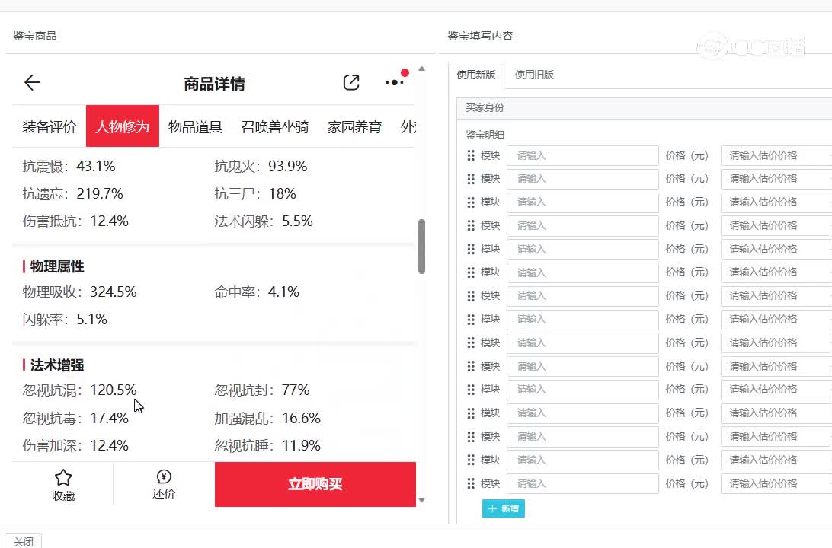Click the 新增 add row button
Viewport: 832px width, 548px height.
click(504, 508)
